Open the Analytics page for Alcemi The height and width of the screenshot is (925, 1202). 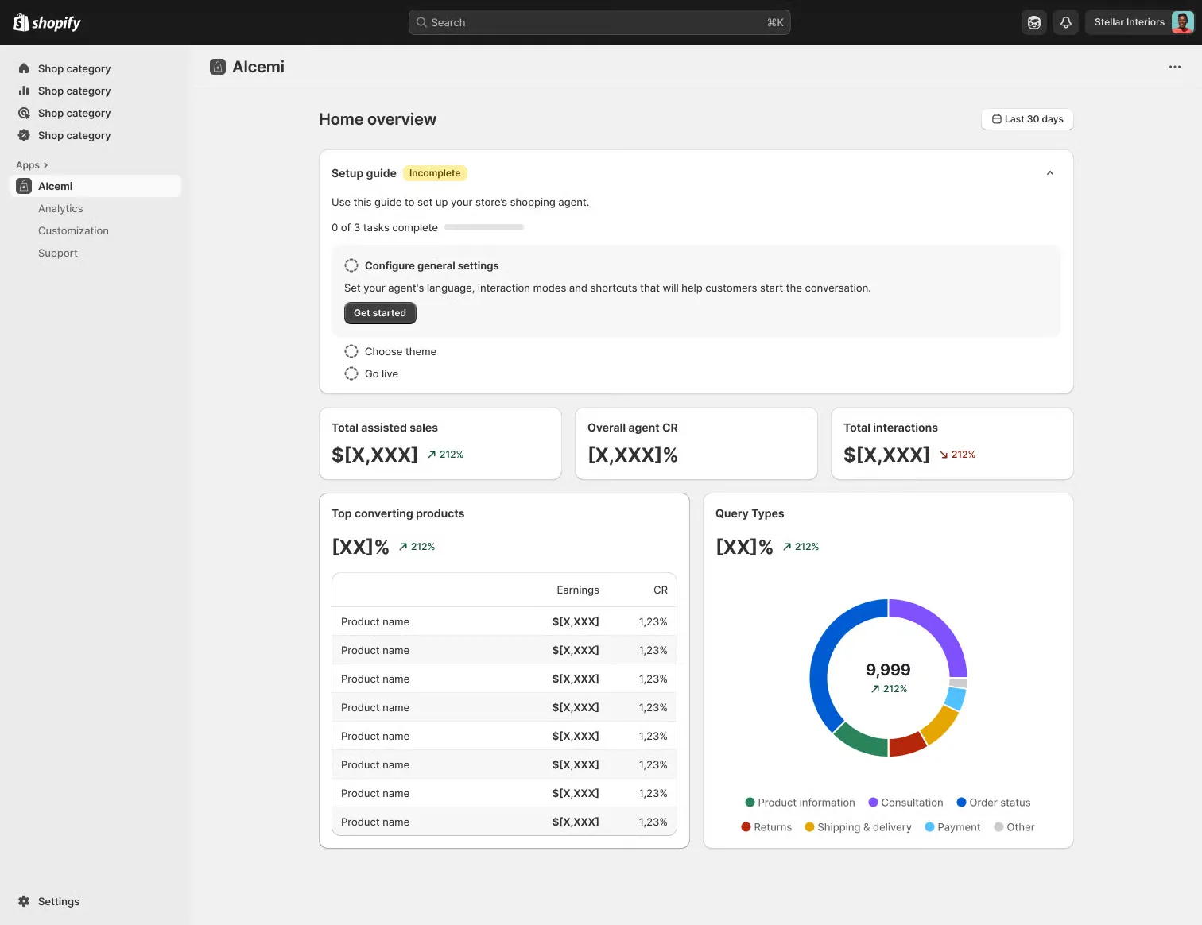(x=60, y=208)
